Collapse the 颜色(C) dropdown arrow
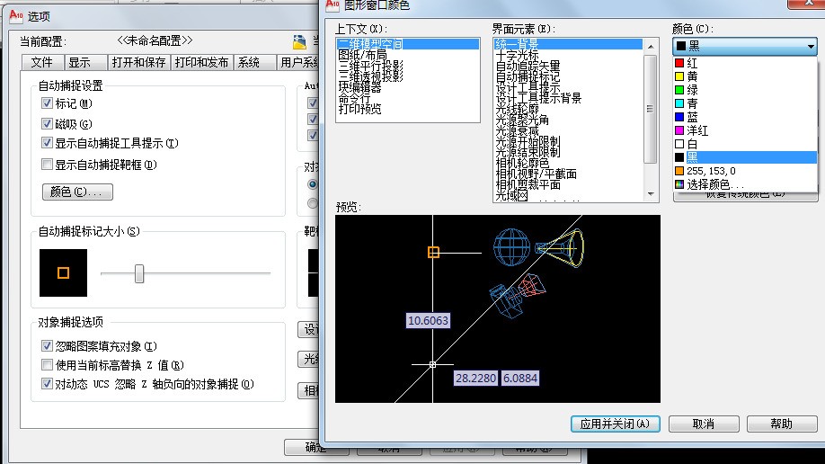Screen dimensions: 825x464 (811, 47)
